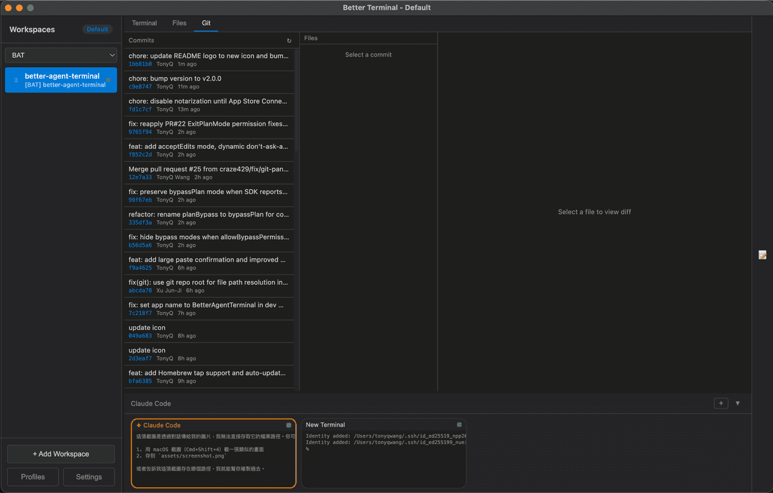773x493 pixels.
Task: Click the + Add Workspace button
Action: point(60,454)
